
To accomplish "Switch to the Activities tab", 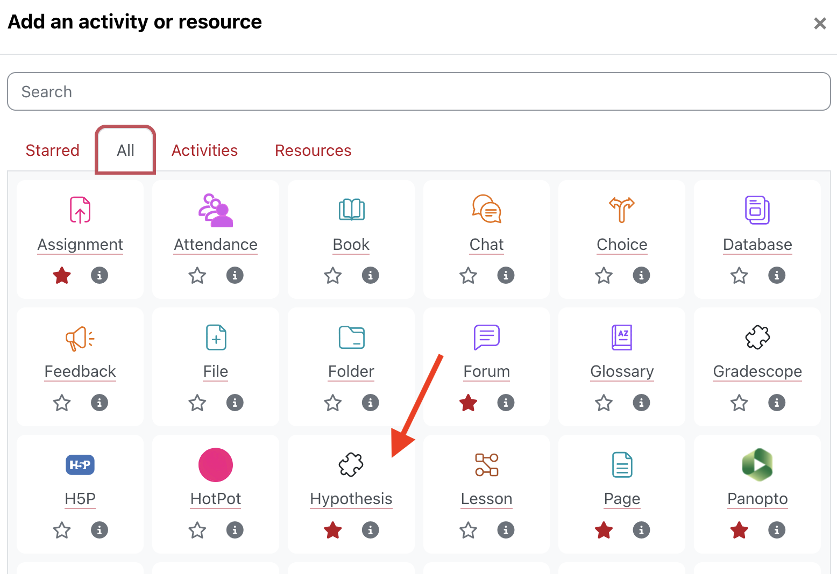I will pyautogui.click(x=204, y=150).
